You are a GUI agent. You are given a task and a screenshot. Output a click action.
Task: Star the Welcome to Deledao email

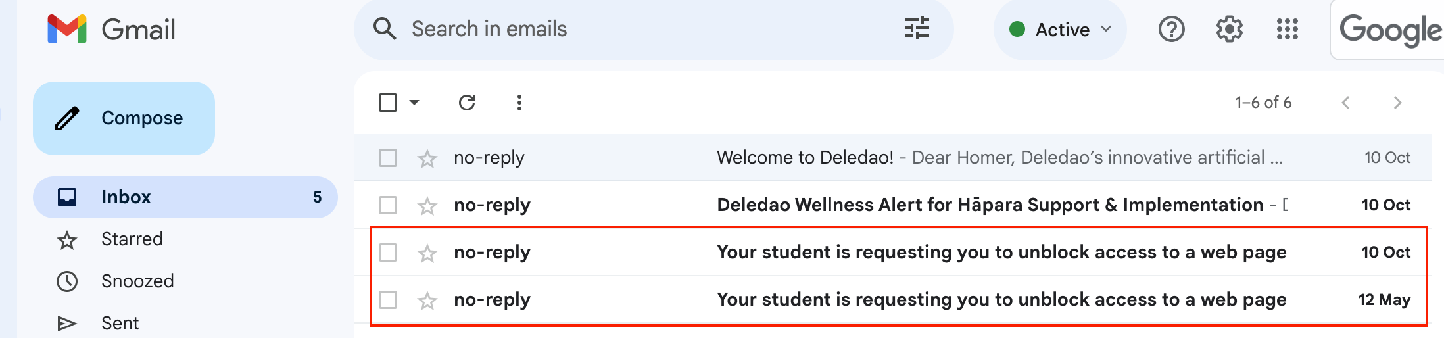(x=427, y=158)
